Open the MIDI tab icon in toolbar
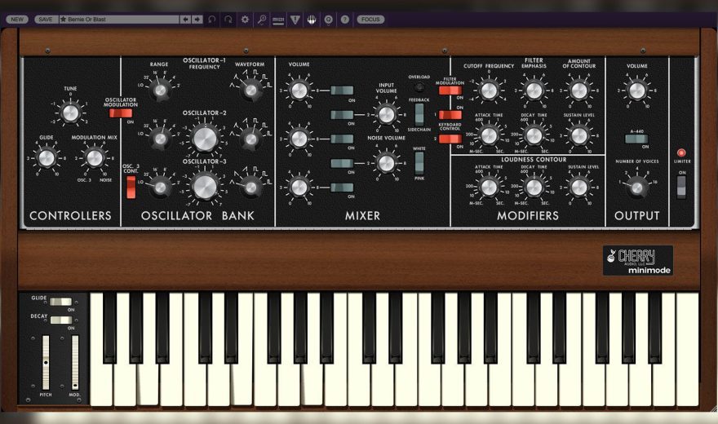Viewport: 718px width, 424px height. 278,20
